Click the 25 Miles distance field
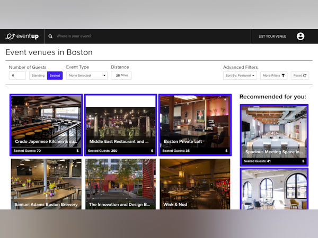The width and height of the screenshot is (318, 238). (x=121, y=75)
